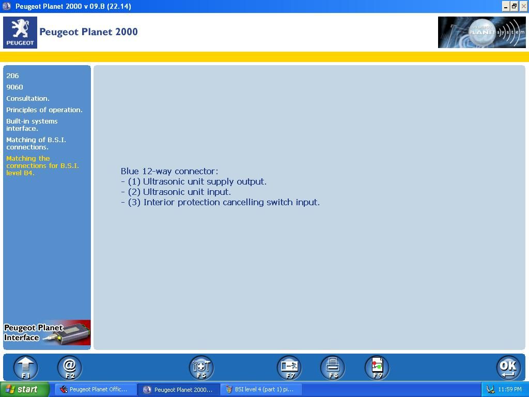Go to Consultation. in sidebar
Viewport: 529px width, 397px height.
coord(28,99)
